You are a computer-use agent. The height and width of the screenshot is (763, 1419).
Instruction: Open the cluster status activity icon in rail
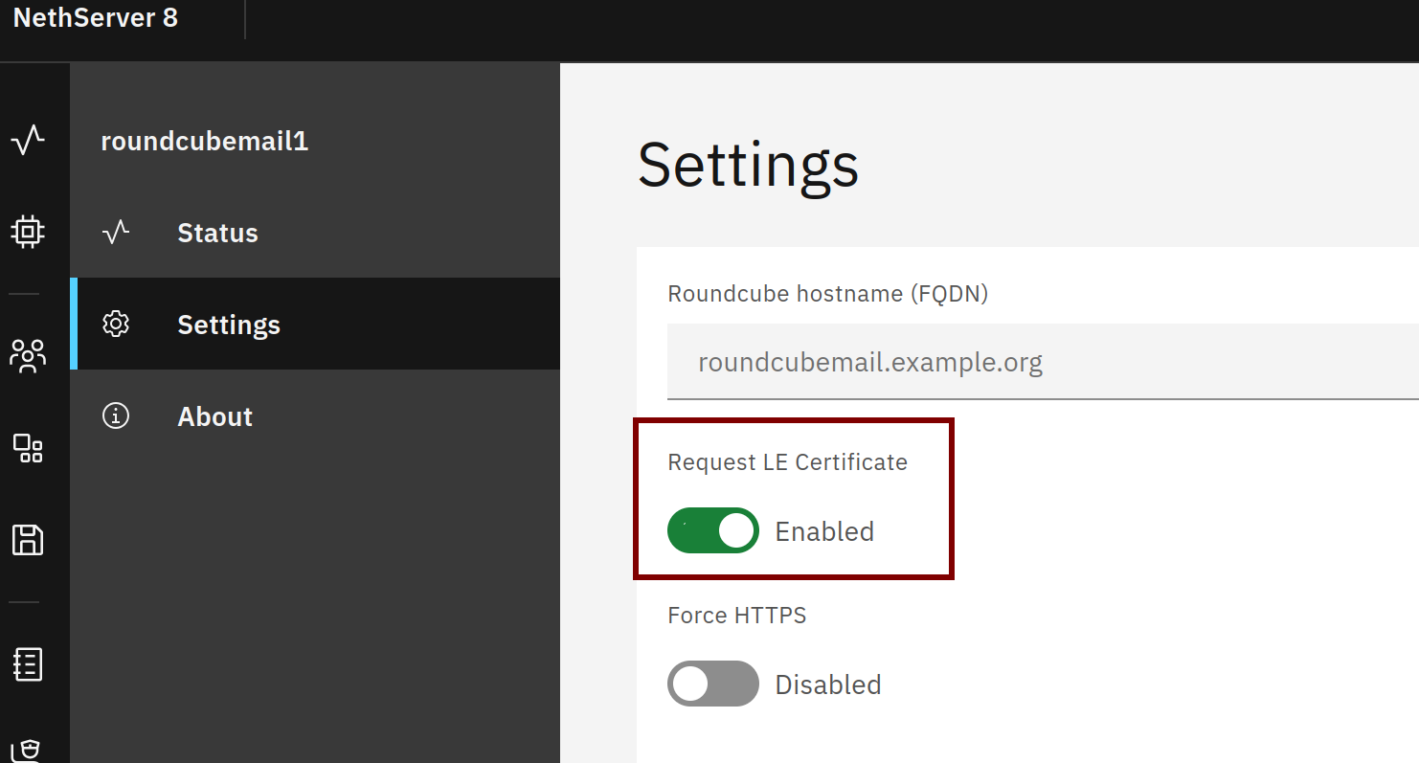coord(28,142)
